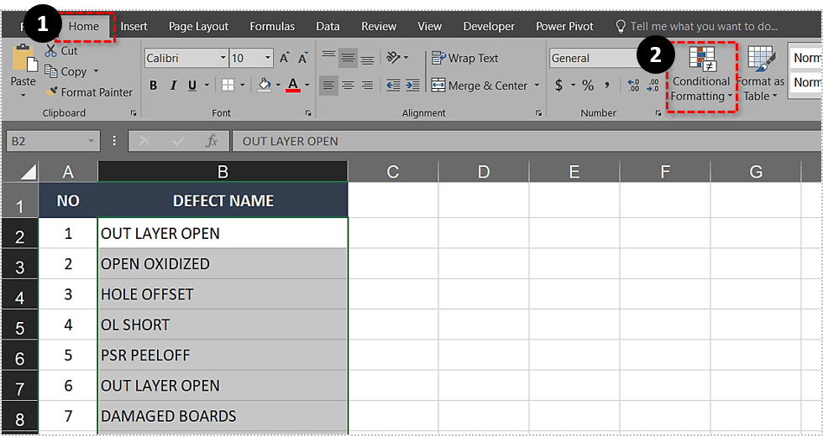This screenshot has width=823, height=436.
Task: Switch to the Formulas ribbon tab
Action: (271, 26)
